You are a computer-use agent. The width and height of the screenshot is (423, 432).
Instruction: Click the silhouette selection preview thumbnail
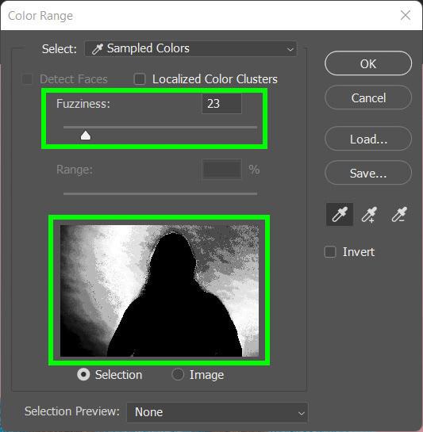click(x=160, y=291)
